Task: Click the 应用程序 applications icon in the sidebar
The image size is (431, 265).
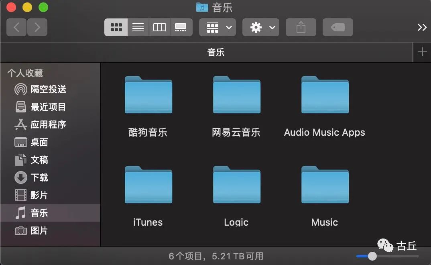Action: coord(20,124)
